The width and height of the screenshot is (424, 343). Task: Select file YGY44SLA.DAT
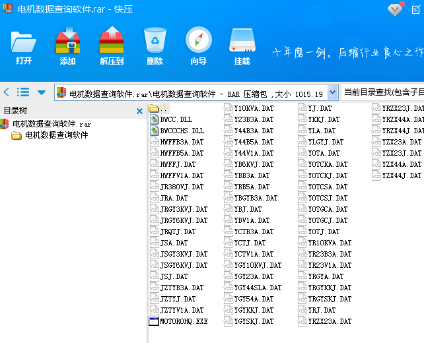point(252,288)
